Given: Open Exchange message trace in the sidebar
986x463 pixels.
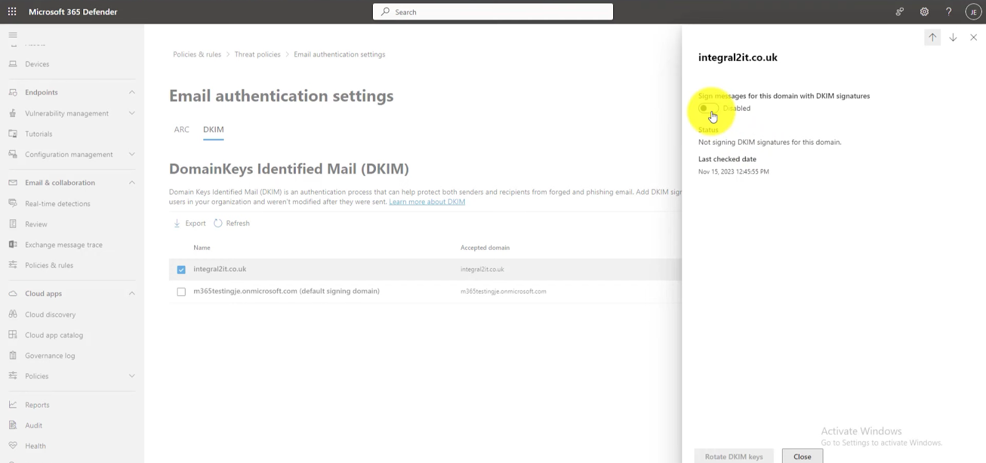Looking at the screenshot, I should pyautogui.click(x=64, y=245).
